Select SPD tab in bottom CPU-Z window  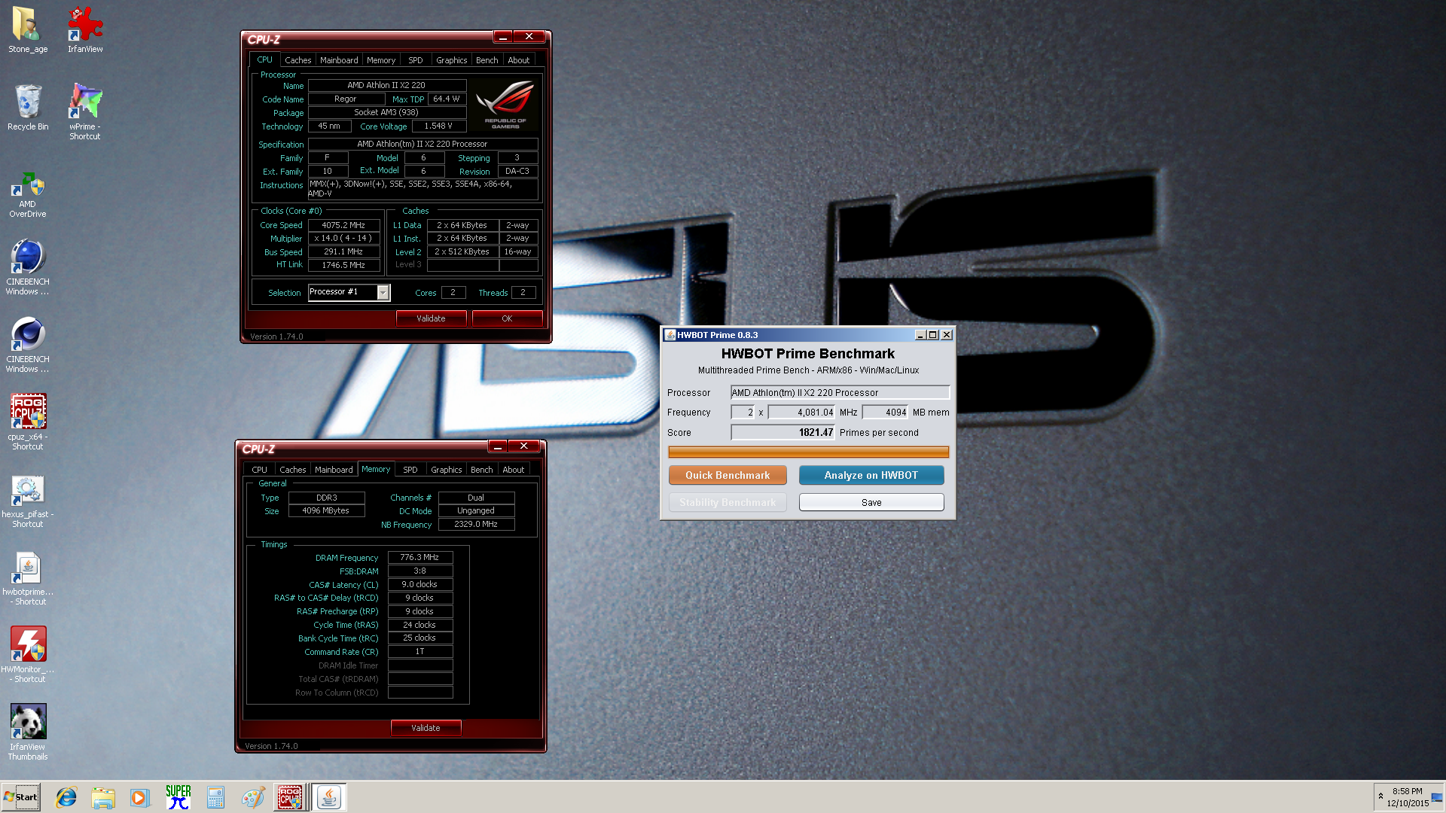click(x=410, y=470)
